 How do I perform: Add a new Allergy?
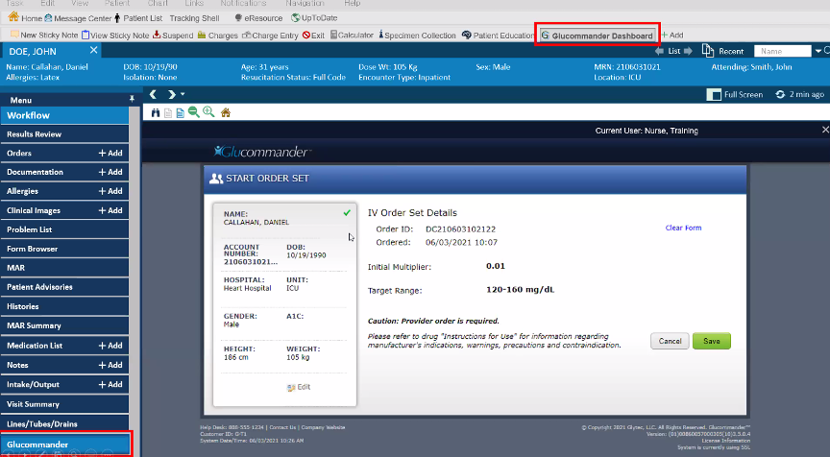[110, 191]
